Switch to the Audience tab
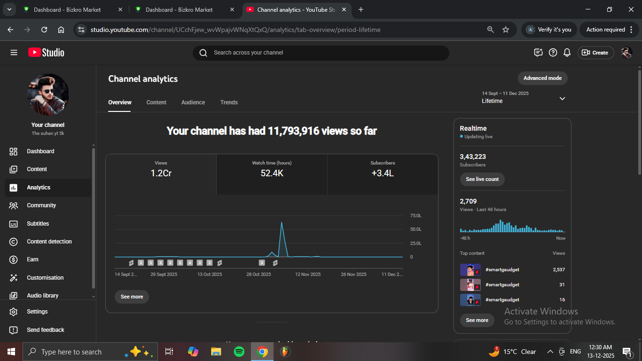The image size is (642, 361). (x=193, y=102)
